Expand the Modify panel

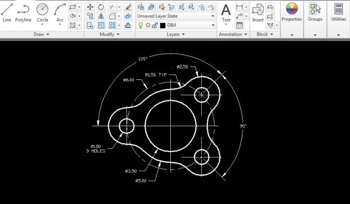110,35
